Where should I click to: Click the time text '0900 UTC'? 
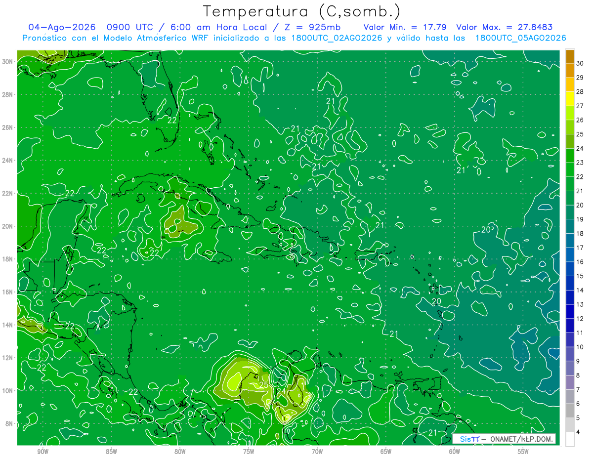(x=129, y=27)
